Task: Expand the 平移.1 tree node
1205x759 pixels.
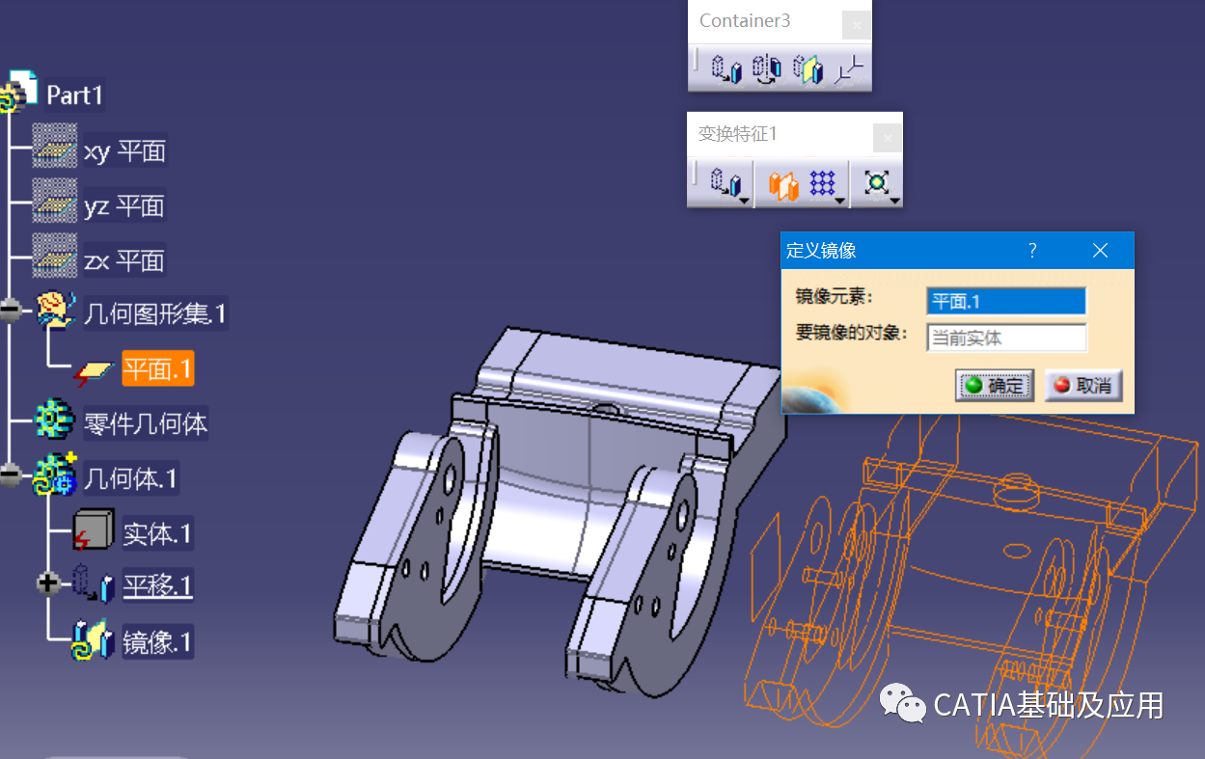Action: (x=48, y=584)
